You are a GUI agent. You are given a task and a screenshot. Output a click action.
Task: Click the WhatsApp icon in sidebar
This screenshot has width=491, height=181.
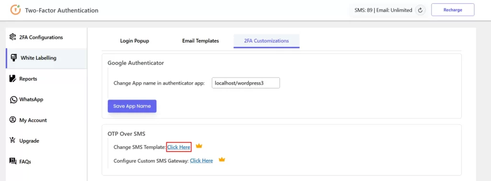click(x=13, y=100)
